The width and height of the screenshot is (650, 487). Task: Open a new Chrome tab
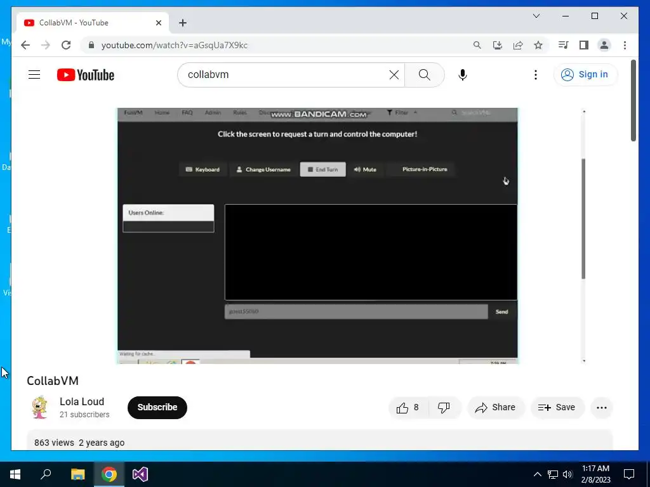[x=183, y=23]
